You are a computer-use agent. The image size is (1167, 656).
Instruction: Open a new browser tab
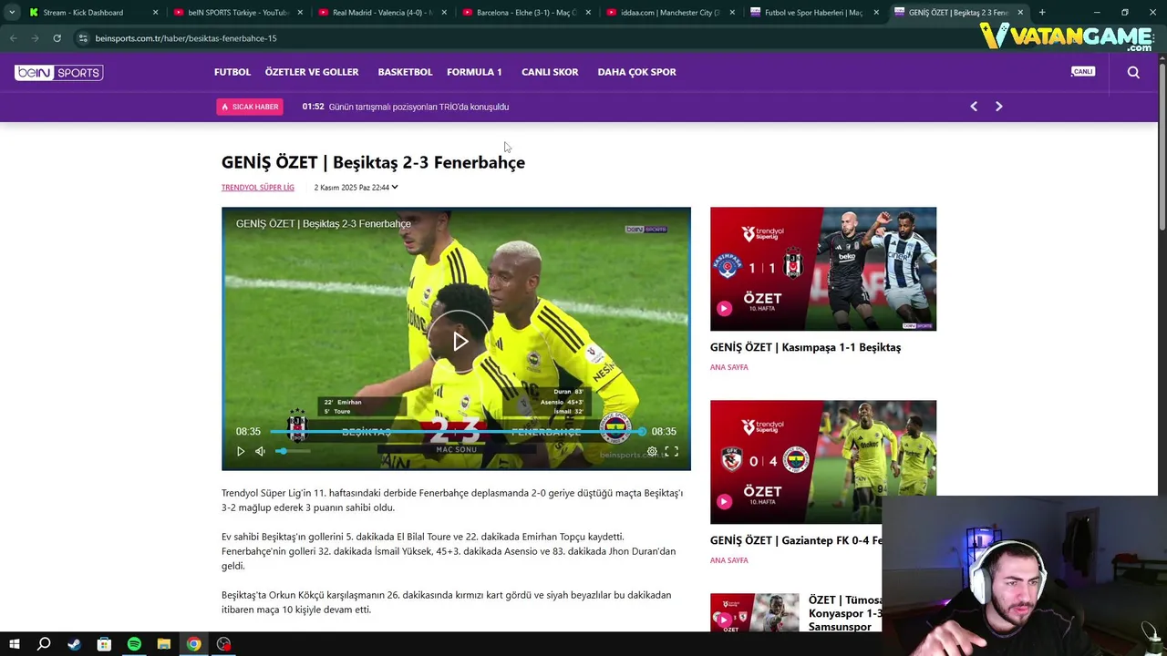click(x=1042, y=13)
